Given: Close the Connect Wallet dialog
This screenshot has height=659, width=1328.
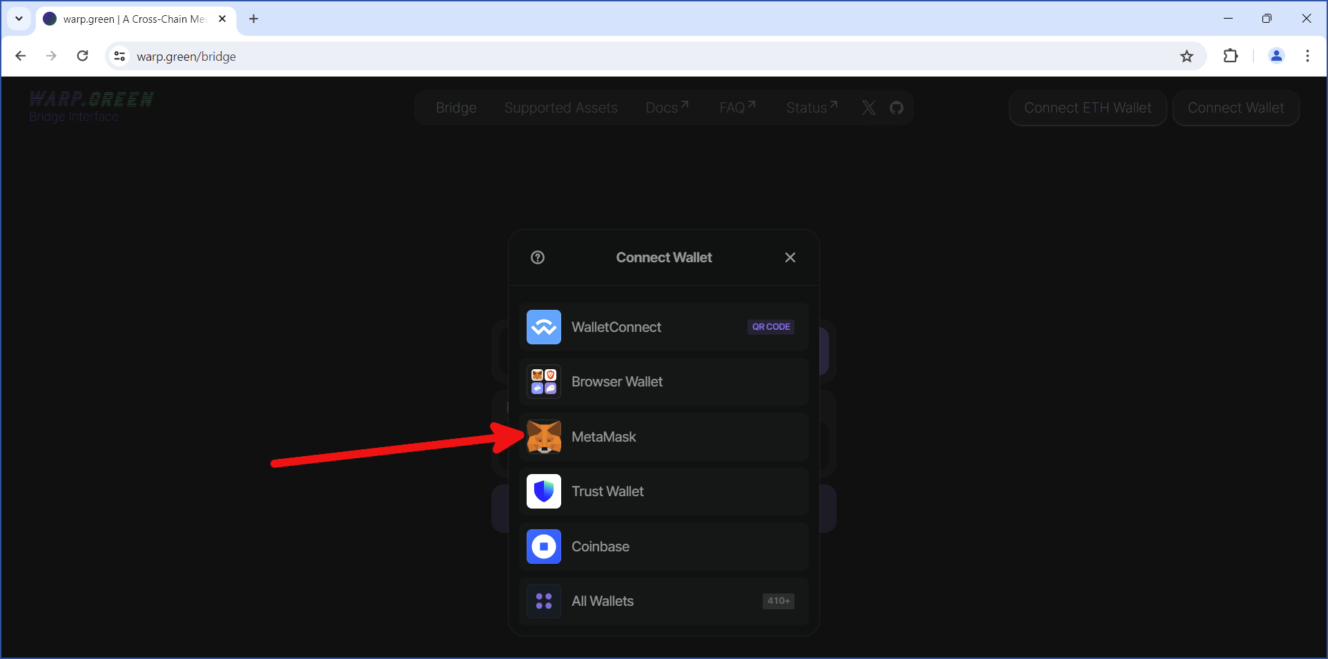Looking at the screenshot, I should click(x=790, y=257).
